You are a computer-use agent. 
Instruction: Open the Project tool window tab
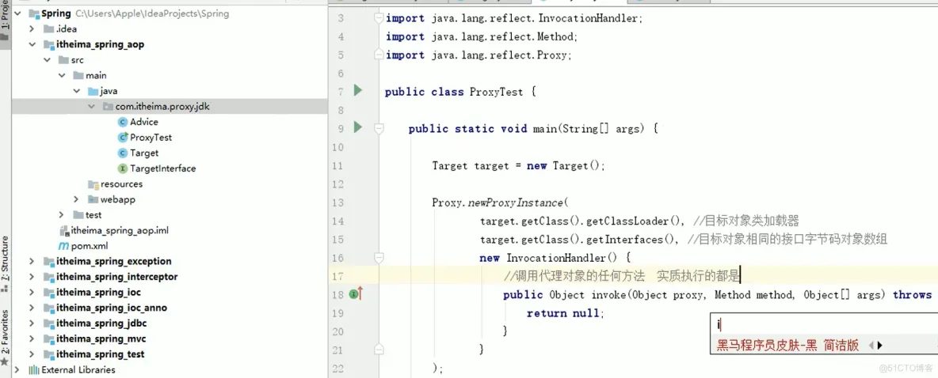click(x=6, y=20)
